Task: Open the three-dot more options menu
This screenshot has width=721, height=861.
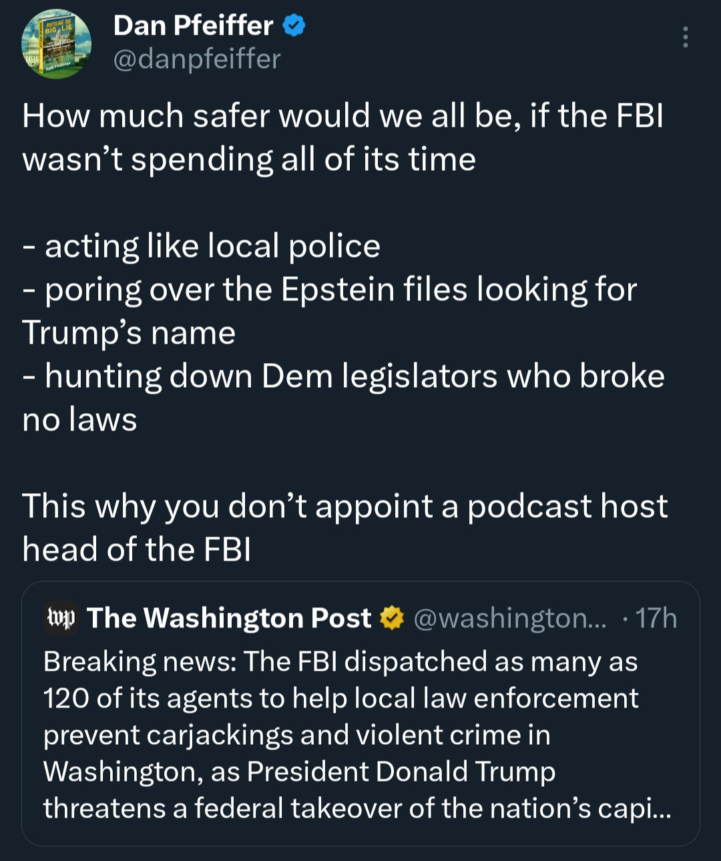Action: [685, 37]
